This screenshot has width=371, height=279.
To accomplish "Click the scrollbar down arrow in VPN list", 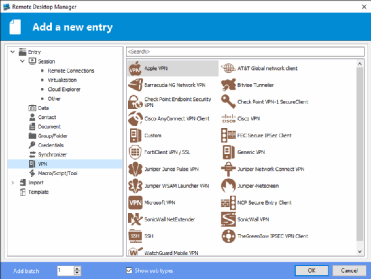I will (x=360, y=252).
